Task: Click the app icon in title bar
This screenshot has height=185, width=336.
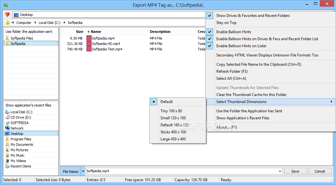Action: coord(6,5)
